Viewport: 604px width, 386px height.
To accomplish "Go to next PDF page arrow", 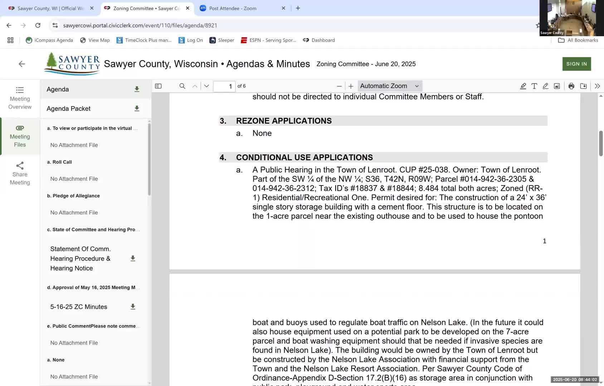I will 206,86.
